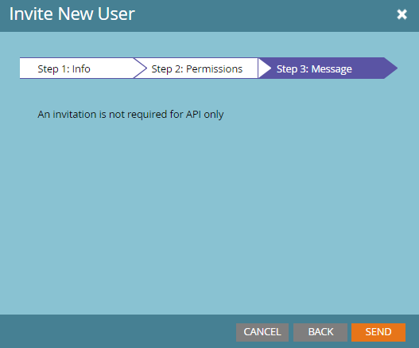Click the word API in the message

[193, 115]
